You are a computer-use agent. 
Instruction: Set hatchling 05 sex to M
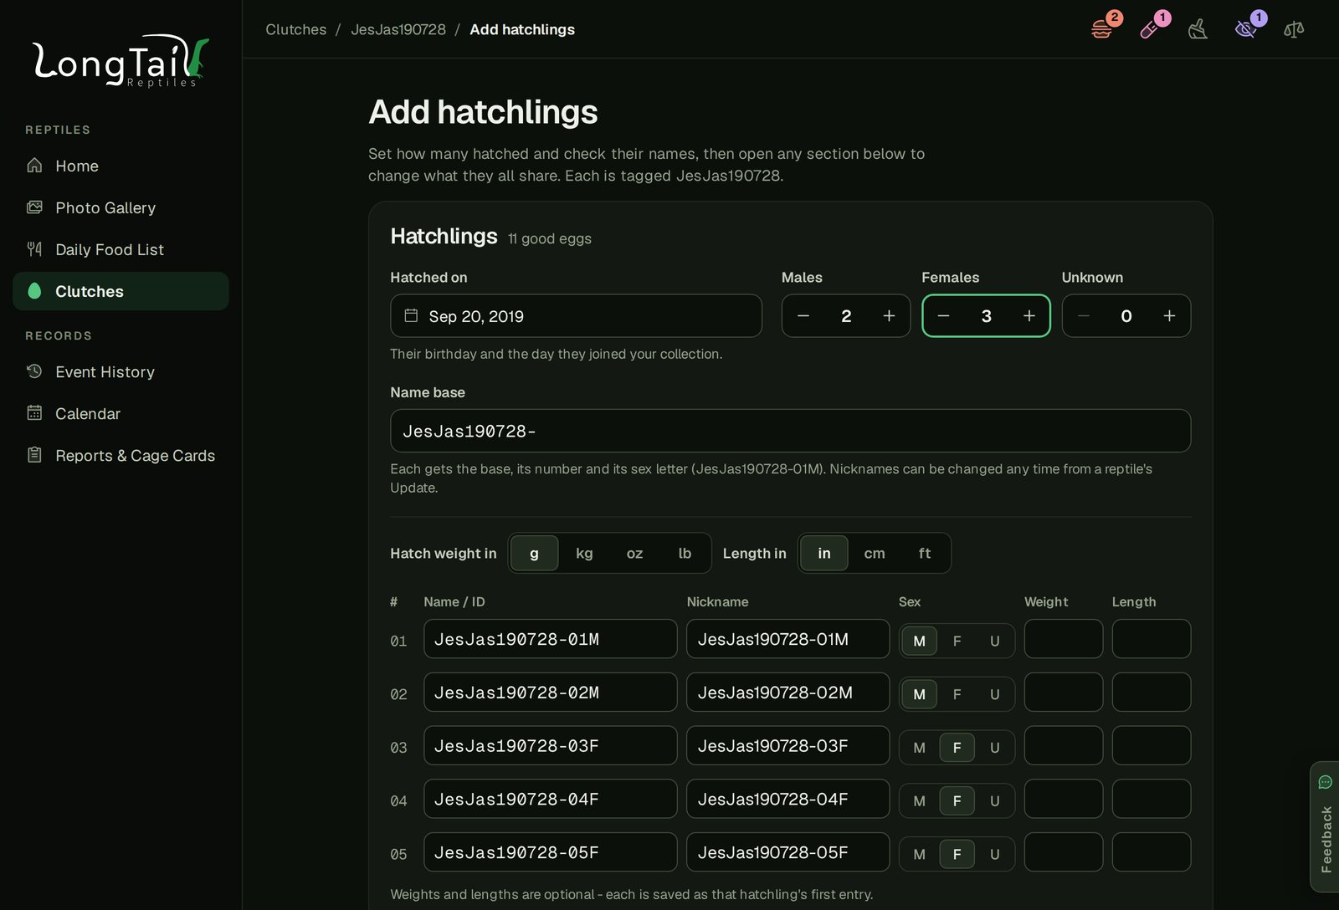(x=919, y=855)
